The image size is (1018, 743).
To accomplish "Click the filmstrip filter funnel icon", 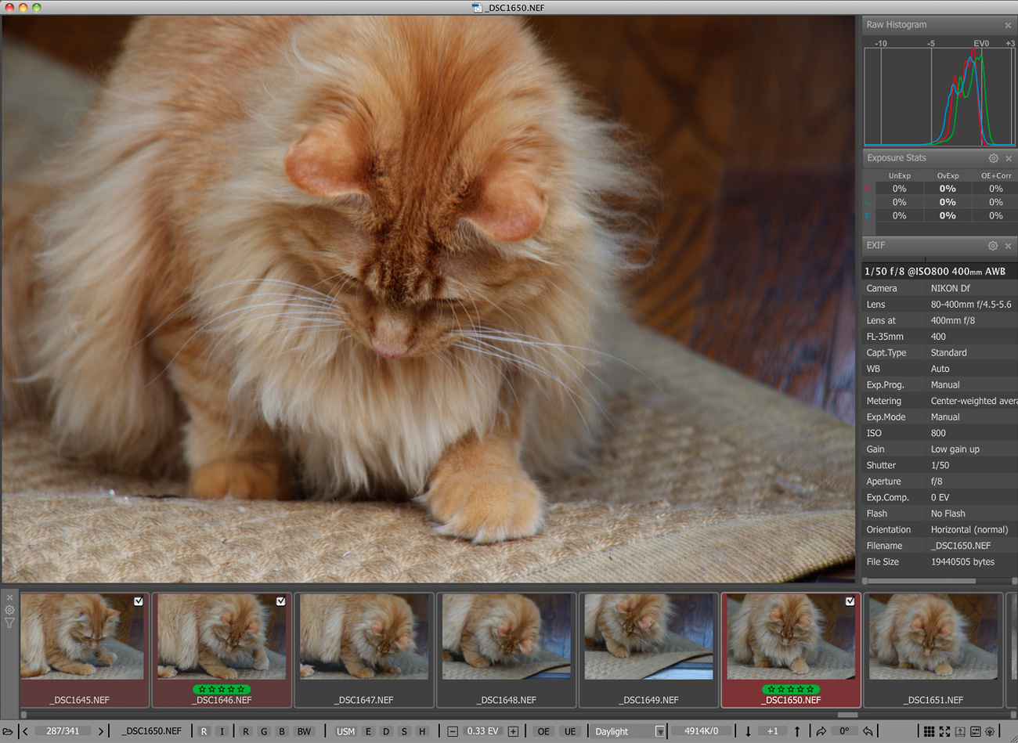I will point(9,623).
